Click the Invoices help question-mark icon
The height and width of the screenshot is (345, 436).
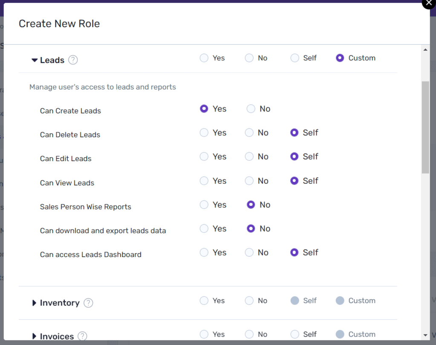pyautogui.click(x=82, y=336)
